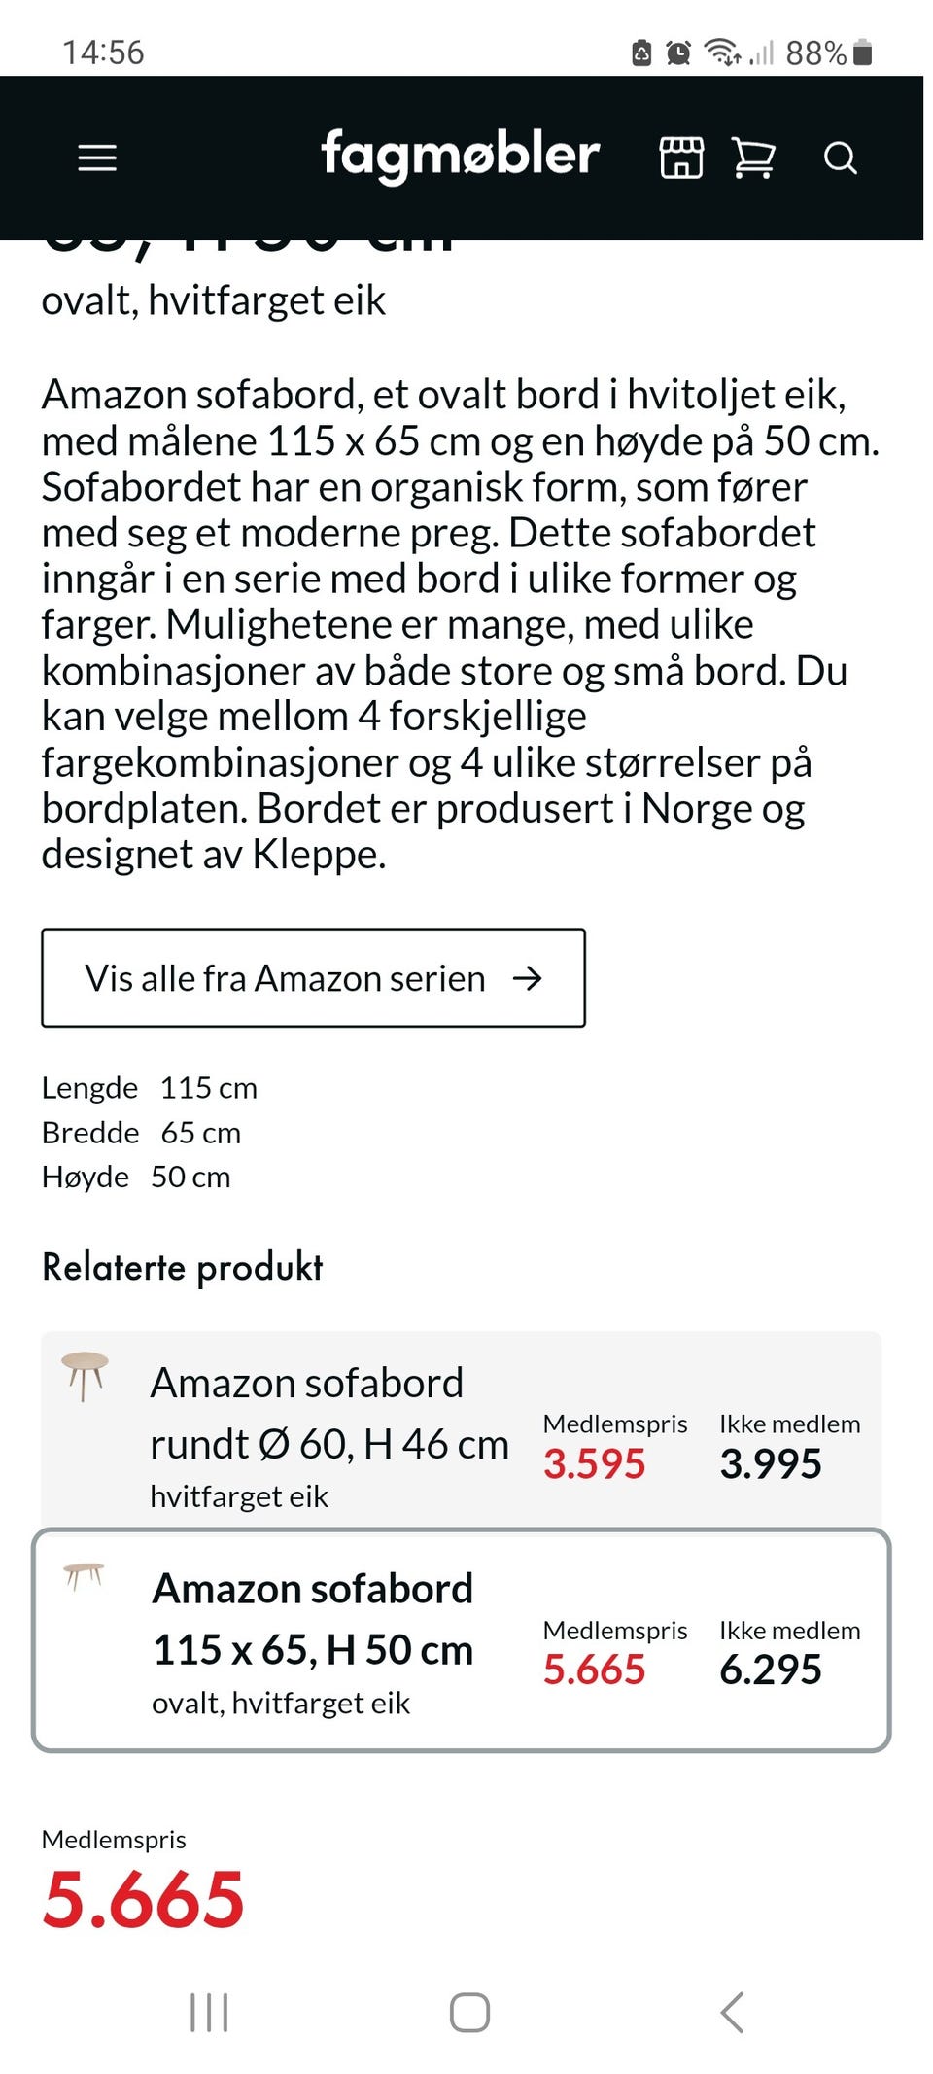Viewport: 933px width, 2074px height.
Task: Tap Android home button
Action: (469, 2012)
